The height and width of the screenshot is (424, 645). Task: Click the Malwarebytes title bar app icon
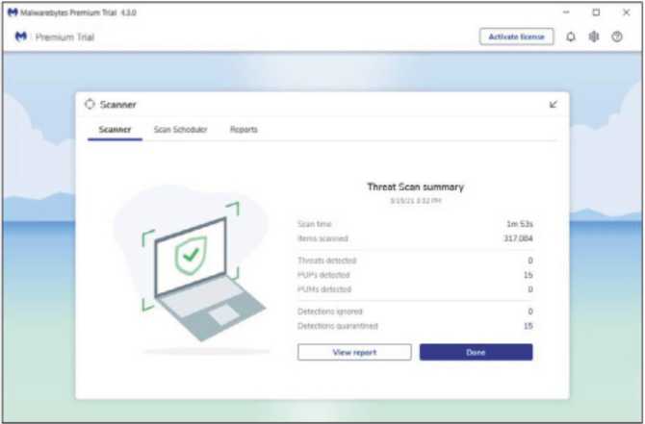(13, 12)
